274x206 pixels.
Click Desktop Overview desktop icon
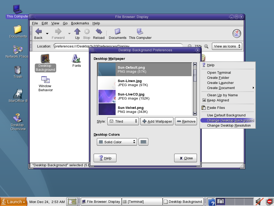(18, 122)
